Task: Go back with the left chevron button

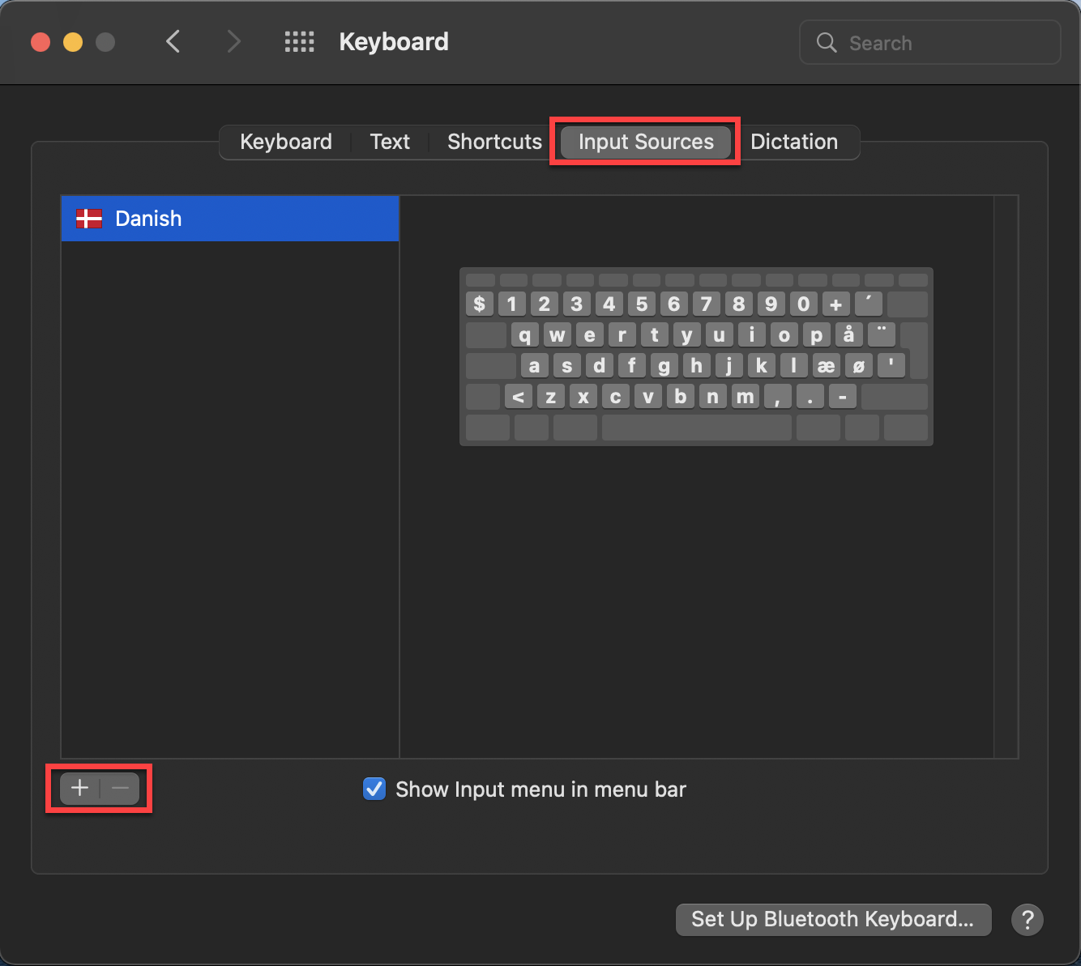Action: [x=173, y=42]
